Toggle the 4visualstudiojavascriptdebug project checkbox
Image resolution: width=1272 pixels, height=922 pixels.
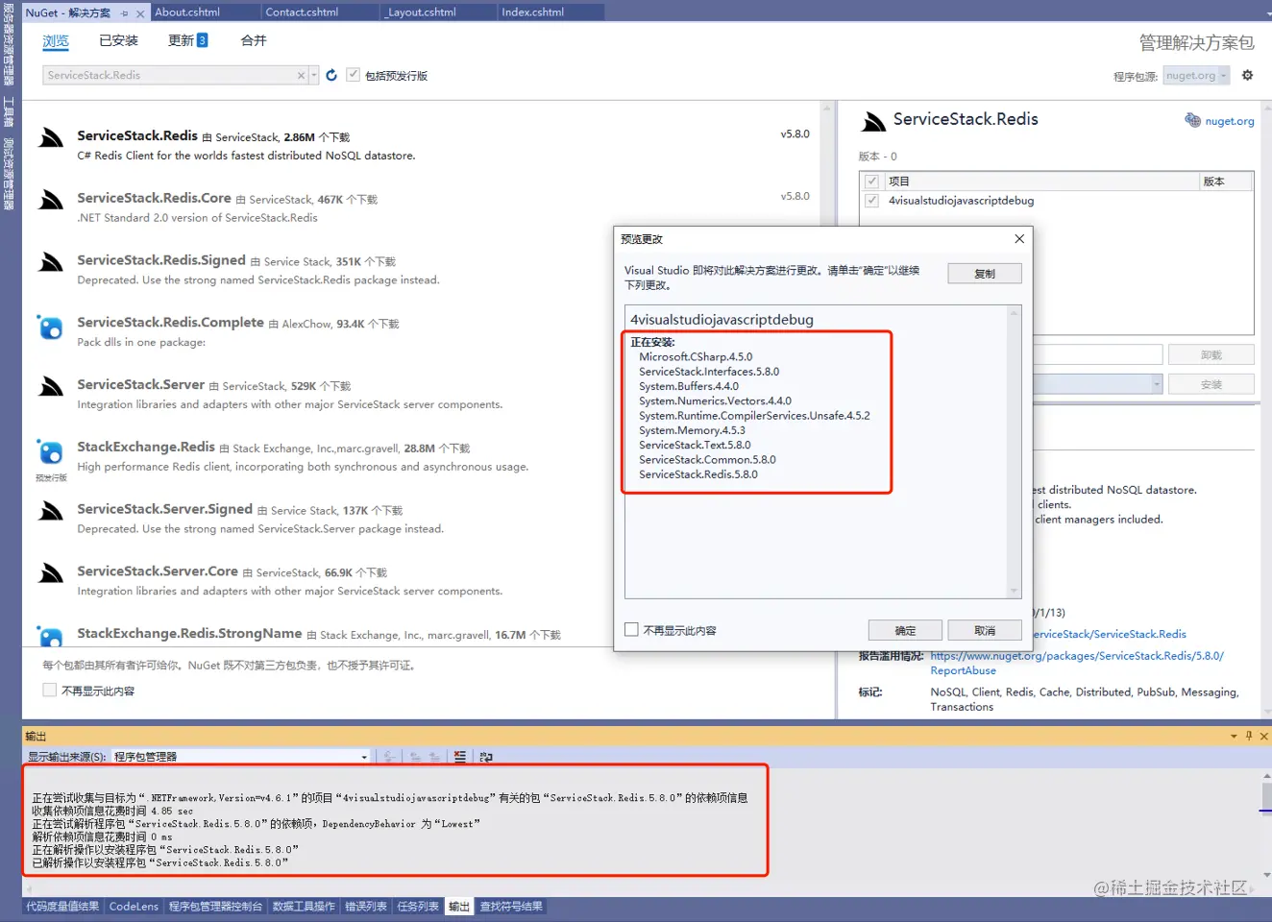(872, 201)
